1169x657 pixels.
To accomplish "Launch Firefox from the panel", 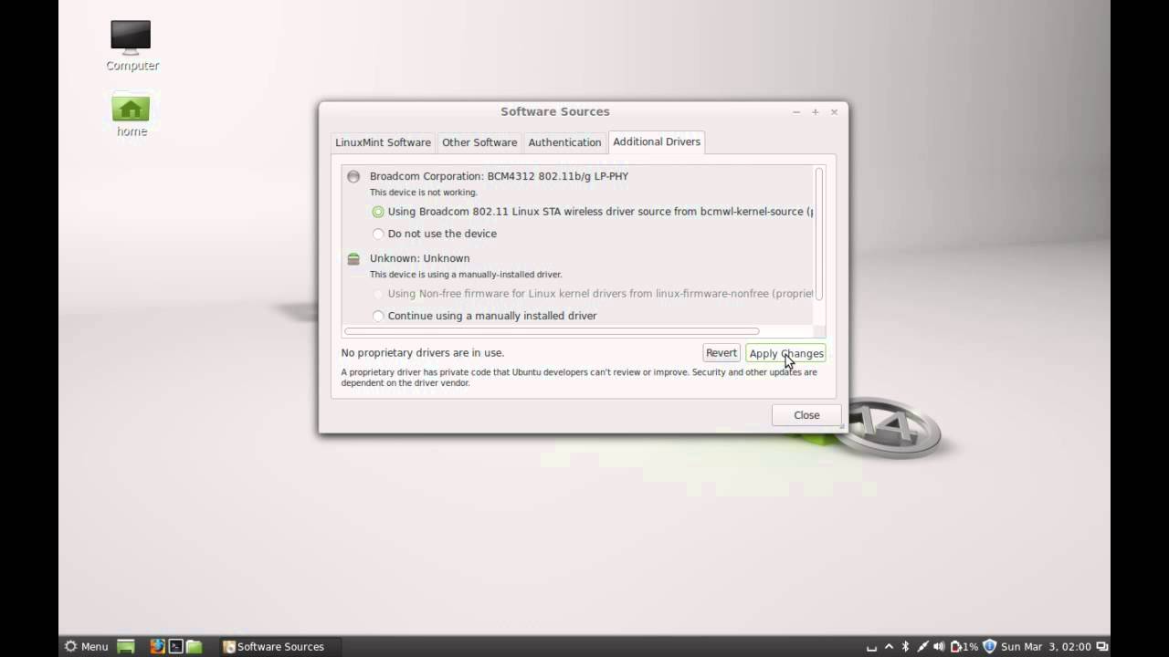I will 158,646.
